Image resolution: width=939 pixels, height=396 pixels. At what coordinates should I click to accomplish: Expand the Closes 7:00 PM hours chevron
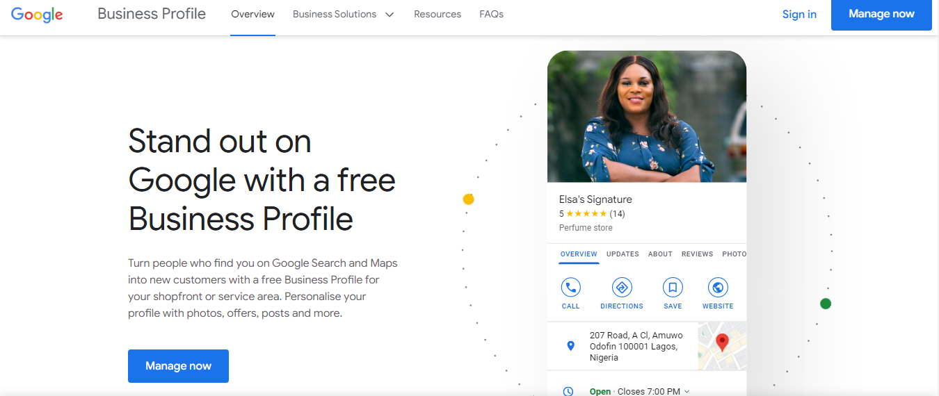point(687,392)
